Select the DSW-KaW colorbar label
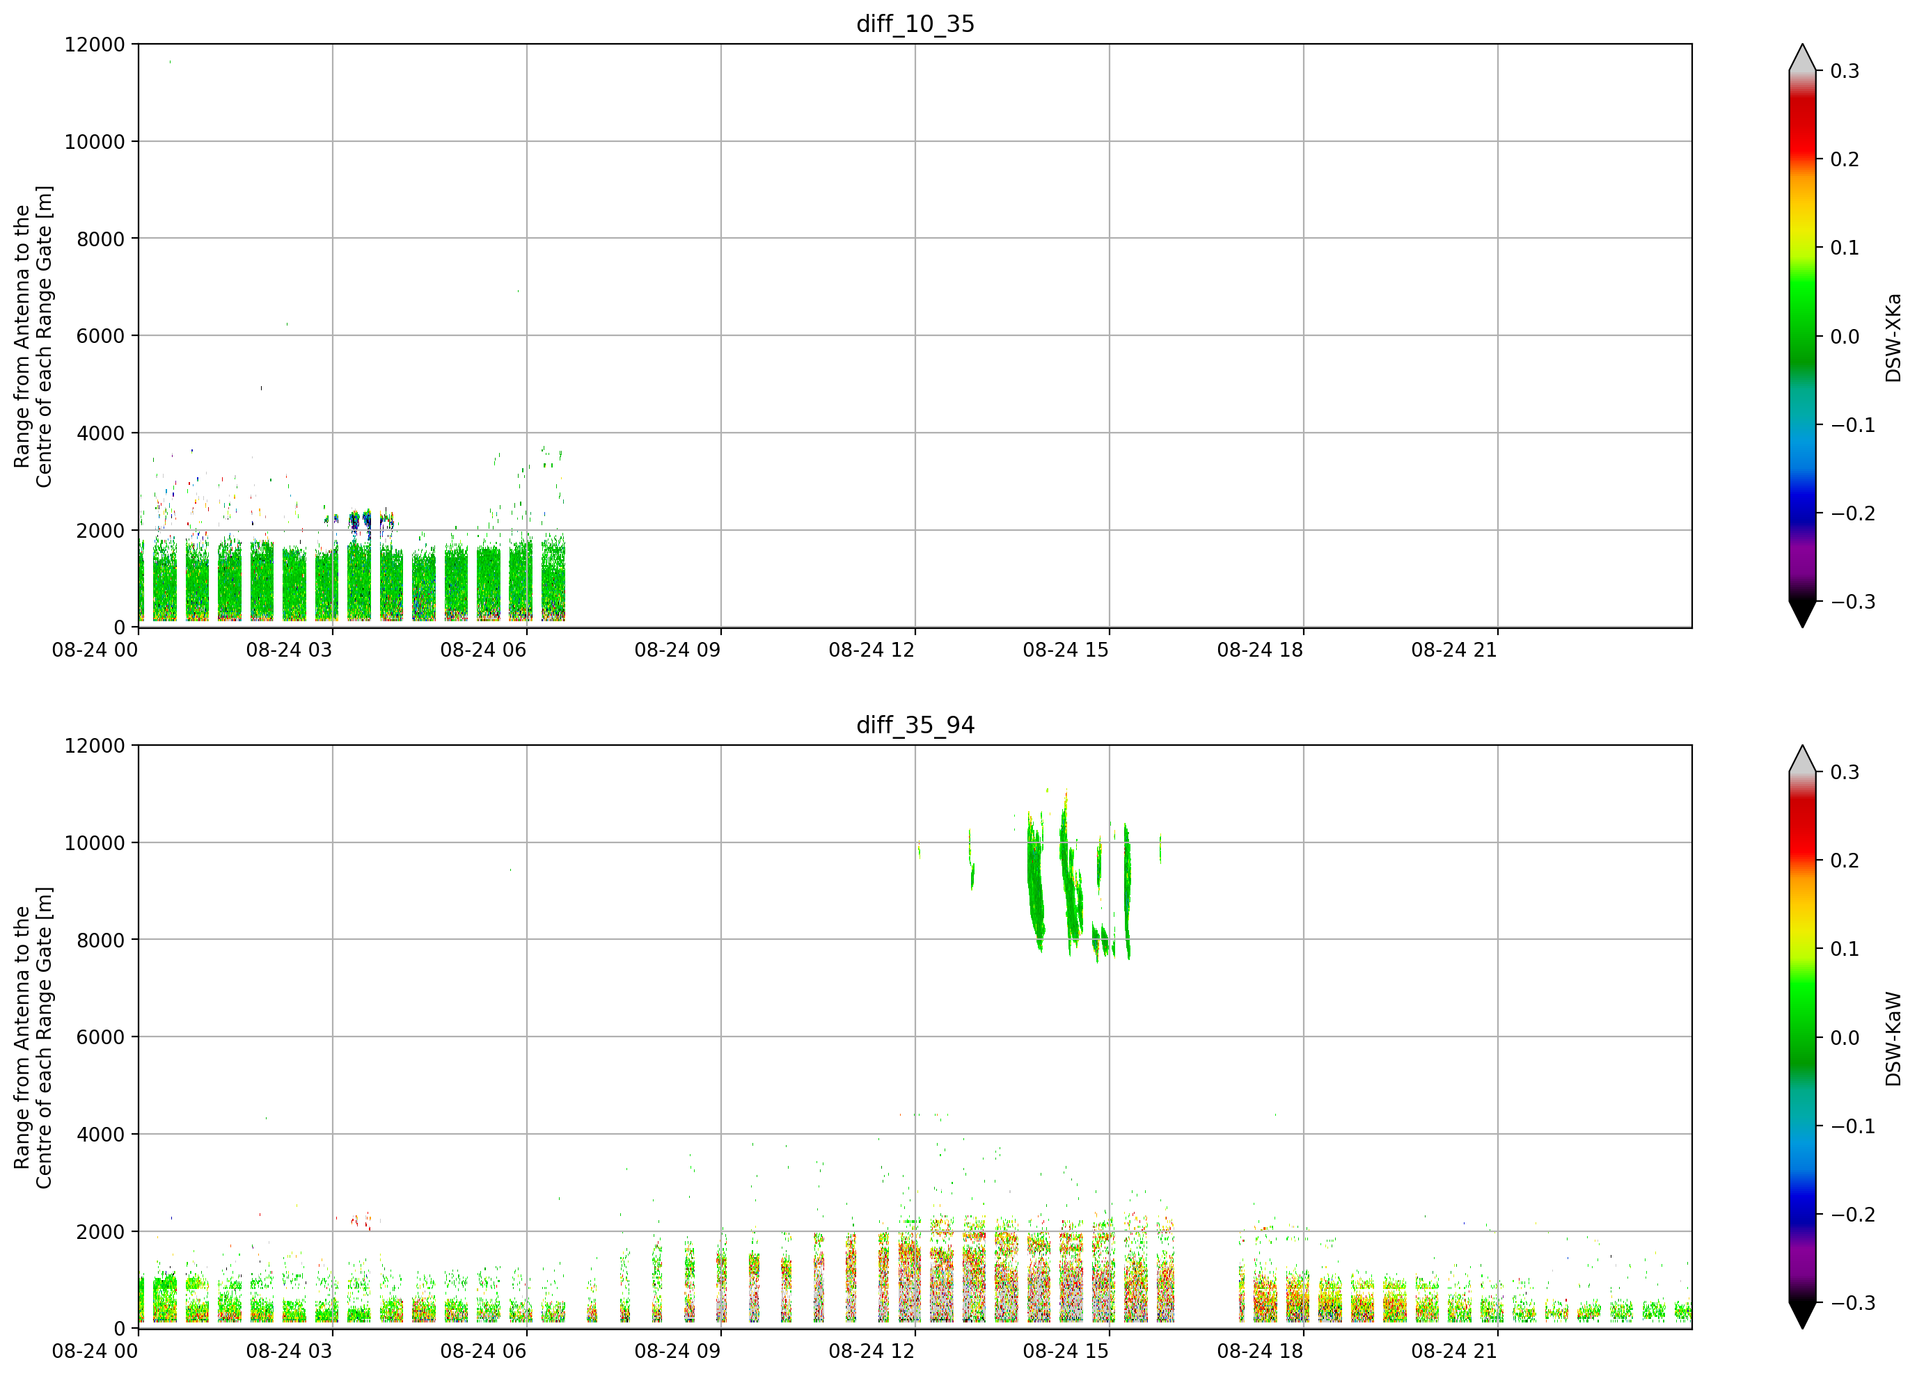1917x1376 pixels. [1893, 1039]
